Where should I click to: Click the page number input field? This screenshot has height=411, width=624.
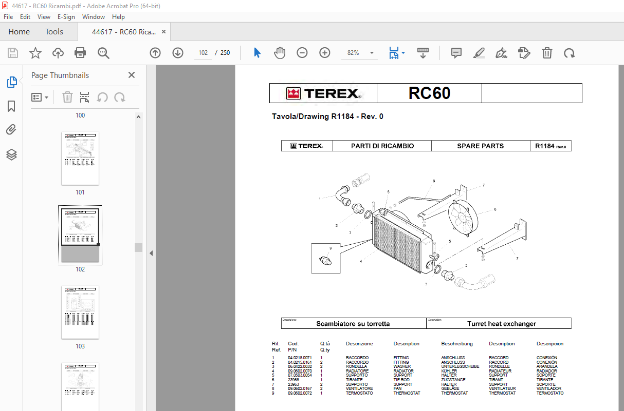[x=203, y=53]
